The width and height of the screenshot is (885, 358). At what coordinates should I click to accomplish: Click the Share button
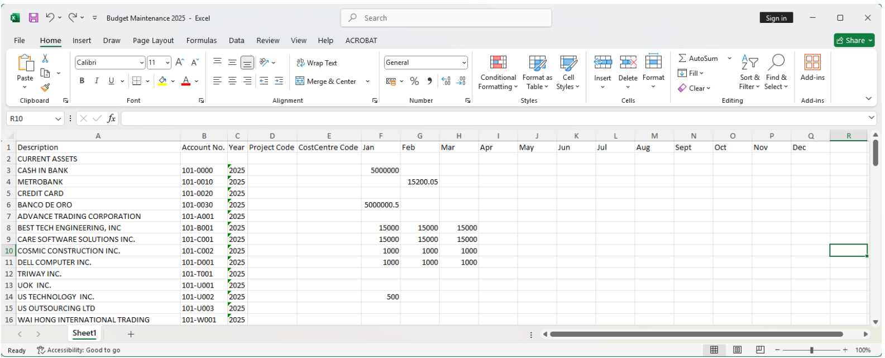[x=854, y=40]
